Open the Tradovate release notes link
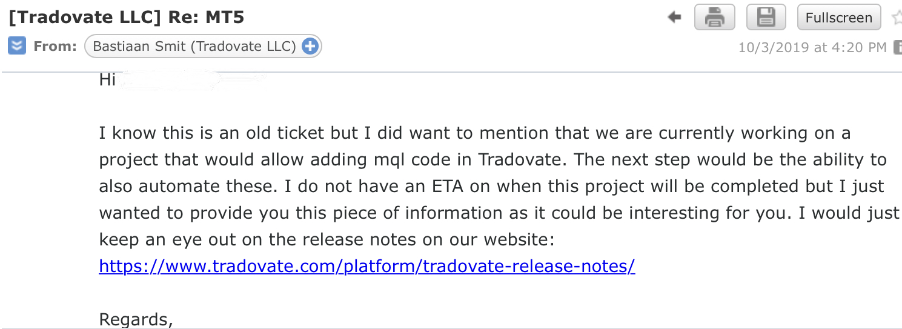This screenshot has width=902, height=329. pos(367,266)
